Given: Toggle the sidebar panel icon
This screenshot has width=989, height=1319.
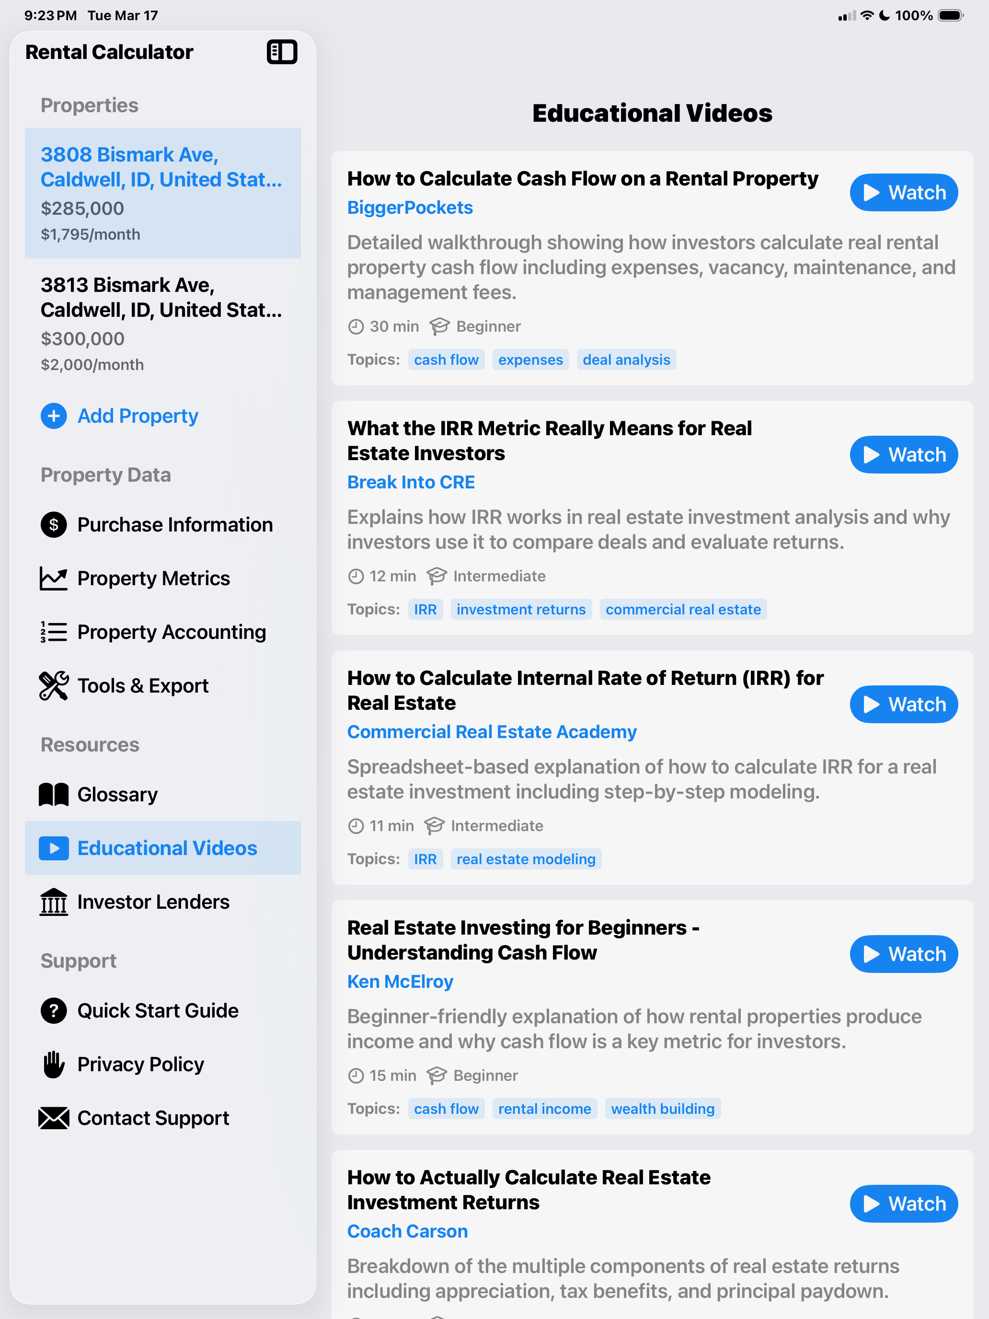Looking at the screenshot, I should click(x=281, y=52).
